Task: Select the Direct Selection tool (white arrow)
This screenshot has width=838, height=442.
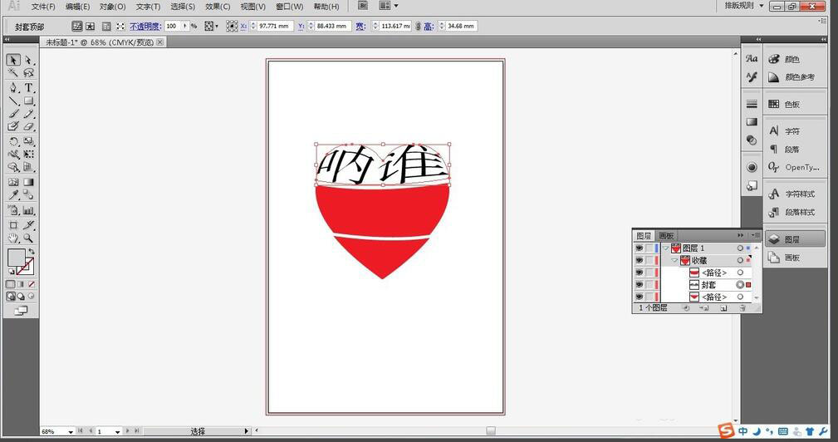Action: point(28,60)
